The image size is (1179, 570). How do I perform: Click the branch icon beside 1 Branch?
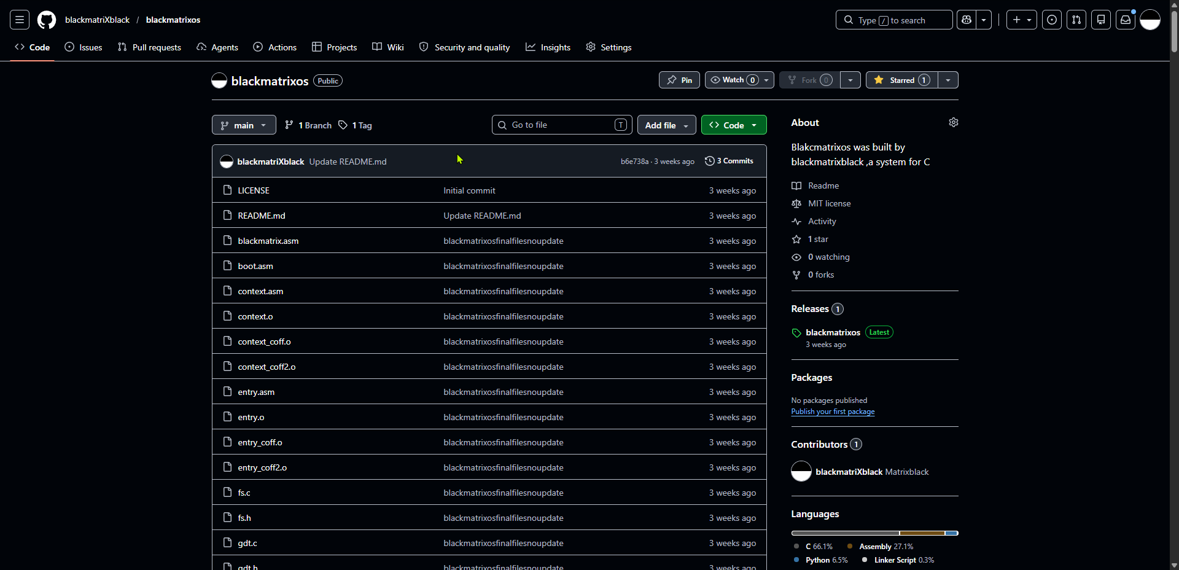pos(289,125)
